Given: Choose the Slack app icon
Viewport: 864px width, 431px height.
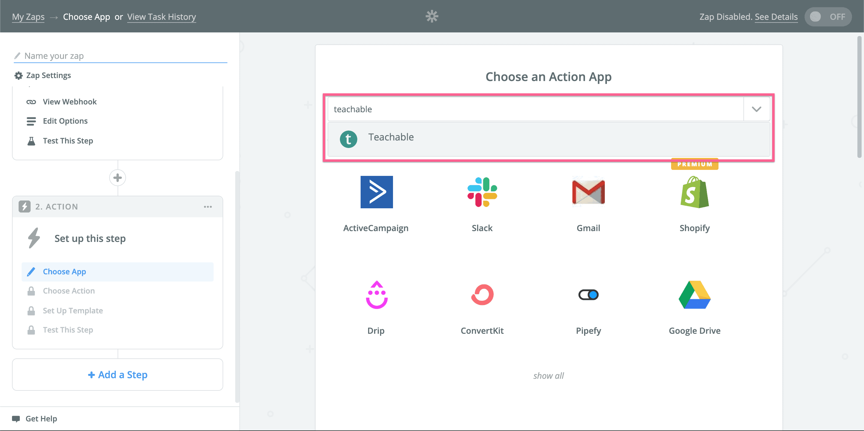Looking at the screenshot, I should pyautogui.click(x=482, y=192).
